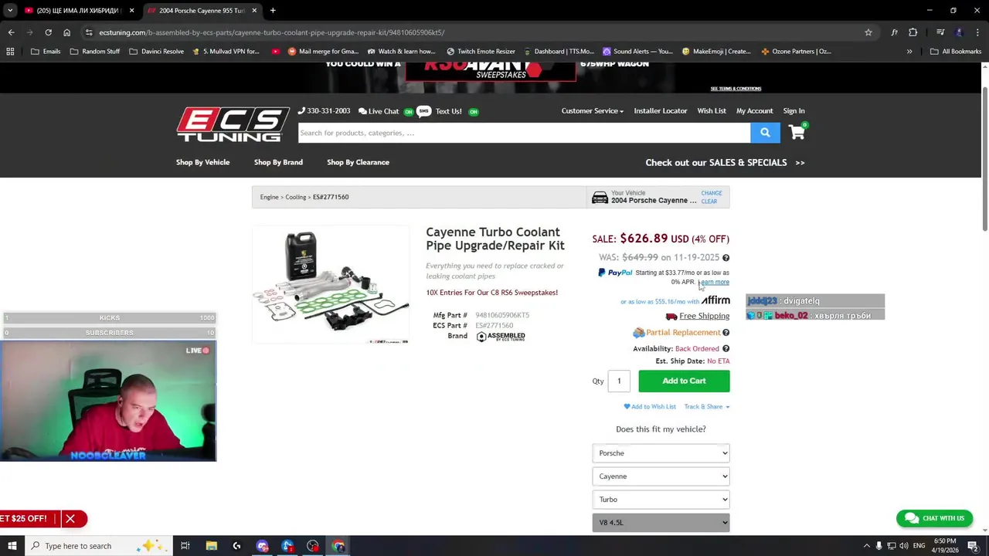989x556 pixels.
Task: Click the 10X Entries sweepstakes link
Action: [491, 293]
